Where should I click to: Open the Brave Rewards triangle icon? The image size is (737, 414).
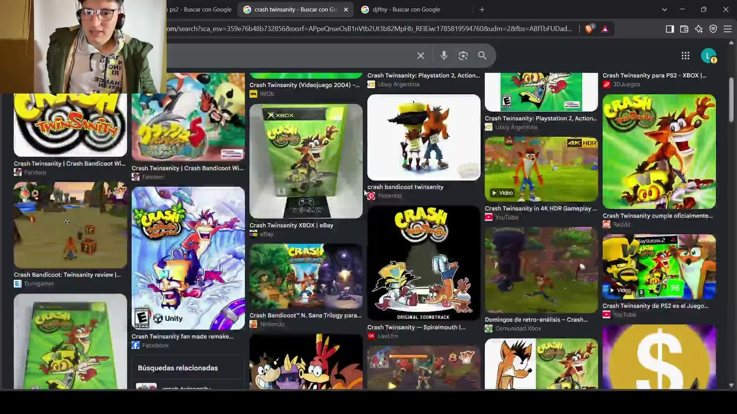pos(605,29)
